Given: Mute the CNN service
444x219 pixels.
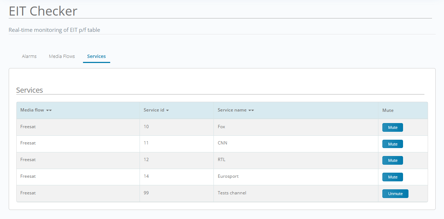Looking at the screenshot, I should 393,144.
